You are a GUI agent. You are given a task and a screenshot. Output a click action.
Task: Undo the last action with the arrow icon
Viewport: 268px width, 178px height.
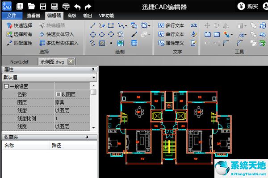77,7
